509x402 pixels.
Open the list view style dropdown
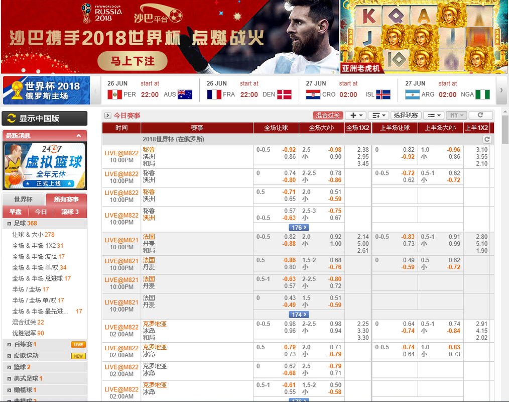click(434, 116)
